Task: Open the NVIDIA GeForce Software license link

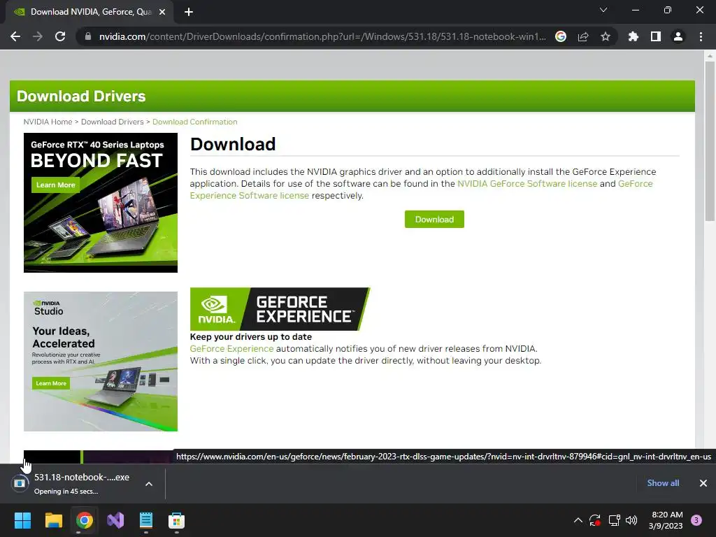Action: point(527,184)
